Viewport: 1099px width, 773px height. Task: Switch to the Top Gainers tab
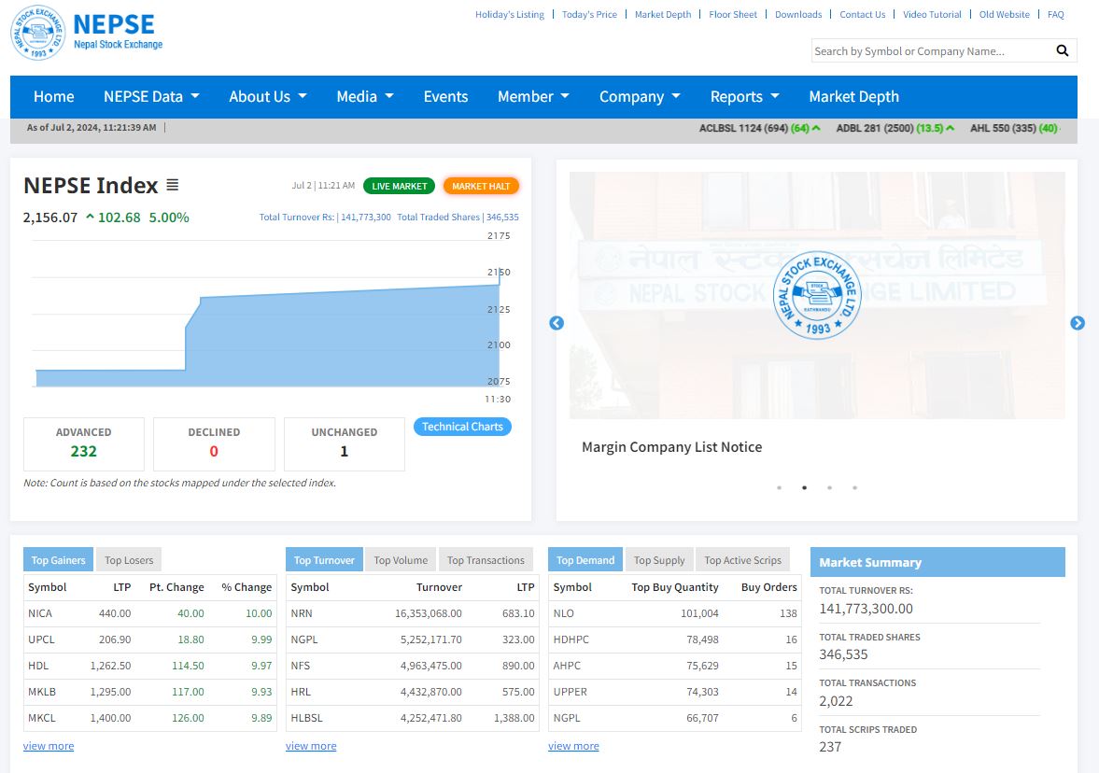point(58,560)
